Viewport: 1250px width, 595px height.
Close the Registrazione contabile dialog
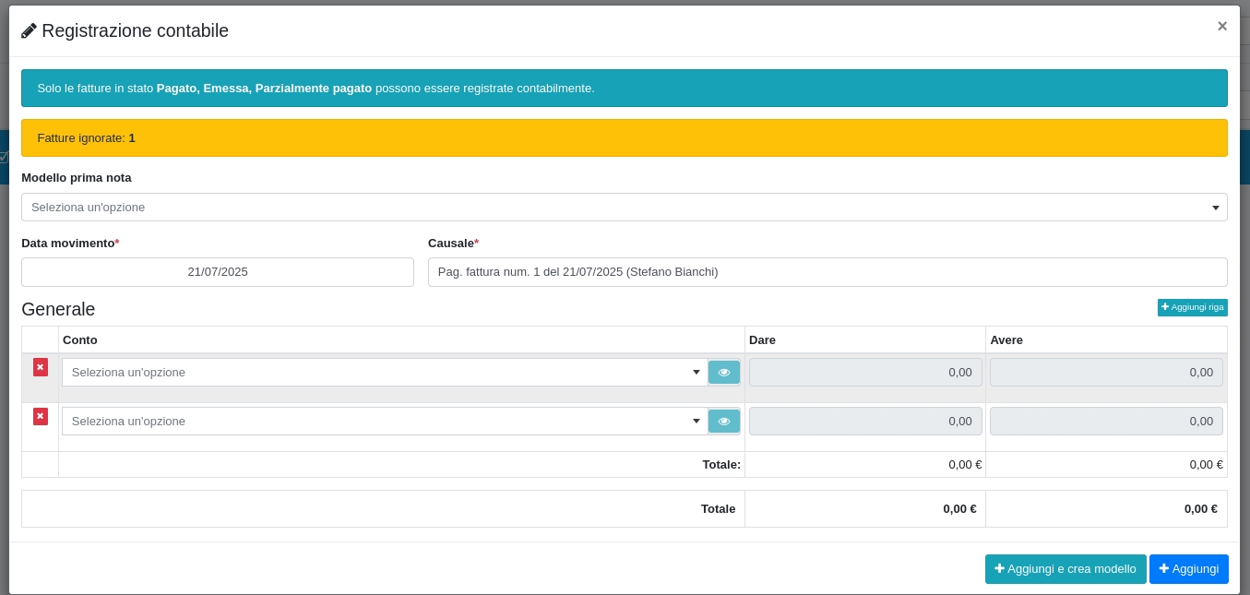coord(1221,27)
